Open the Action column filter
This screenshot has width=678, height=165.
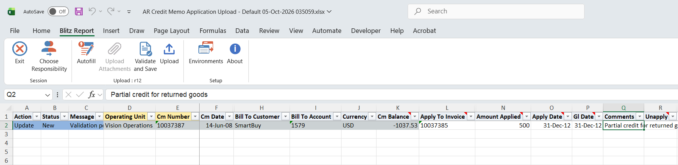(x=37, y=116)
